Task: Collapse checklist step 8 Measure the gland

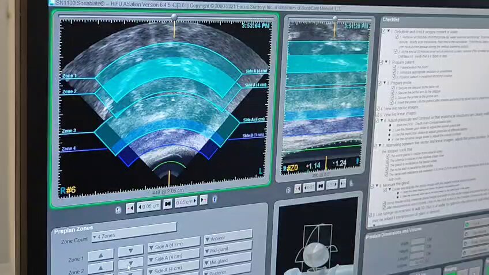Action: coord(377,186)
